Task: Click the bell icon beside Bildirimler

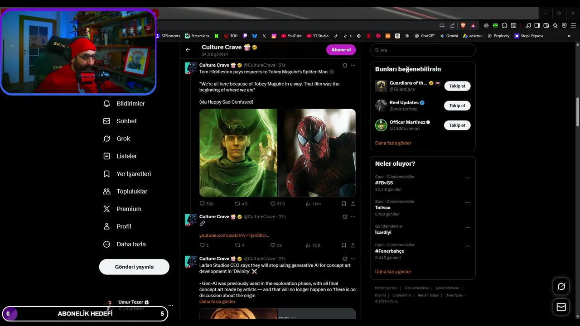Action: (107, 104)
